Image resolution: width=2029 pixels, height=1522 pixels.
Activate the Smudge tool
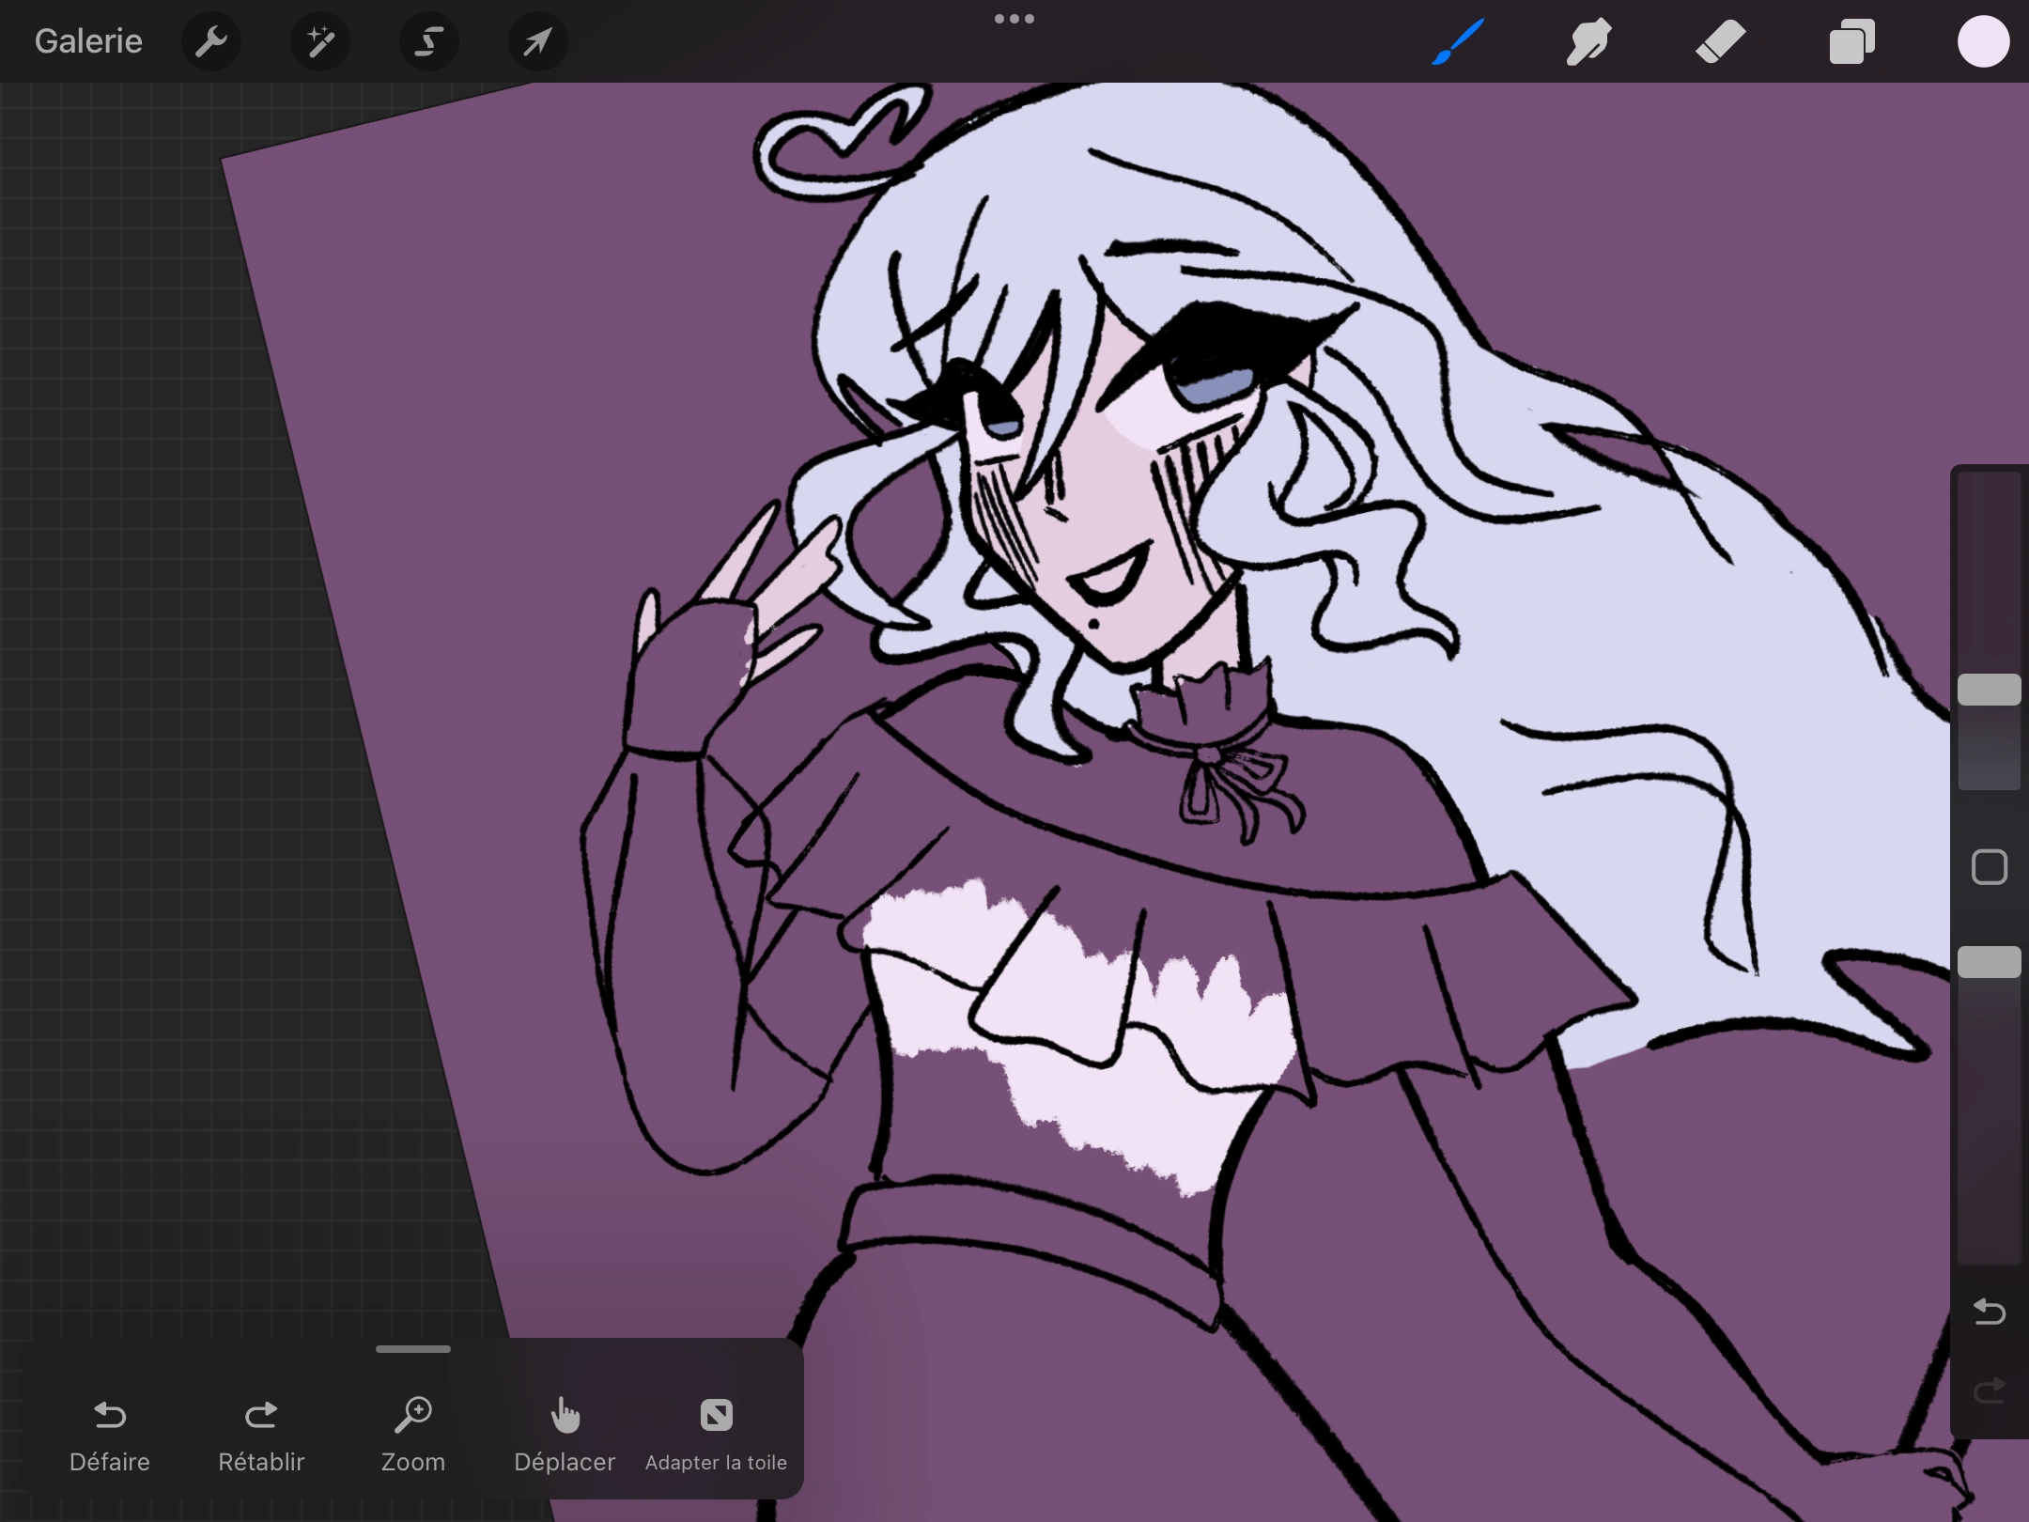(1588, 41)
